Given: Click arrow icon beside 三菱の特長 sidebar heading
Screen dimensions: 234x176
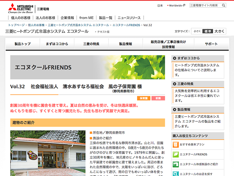Looking at the screenshot, I should pos(174,84).
